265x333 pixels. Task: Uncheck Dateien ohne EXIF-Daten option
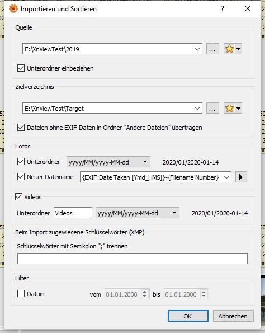21,128
